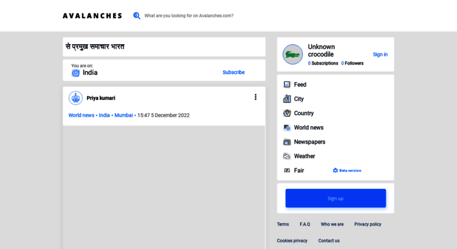Go to the Avalanches logo home
Image resolution: width=457 pixels, height=249 pixels.
[92, 16]
